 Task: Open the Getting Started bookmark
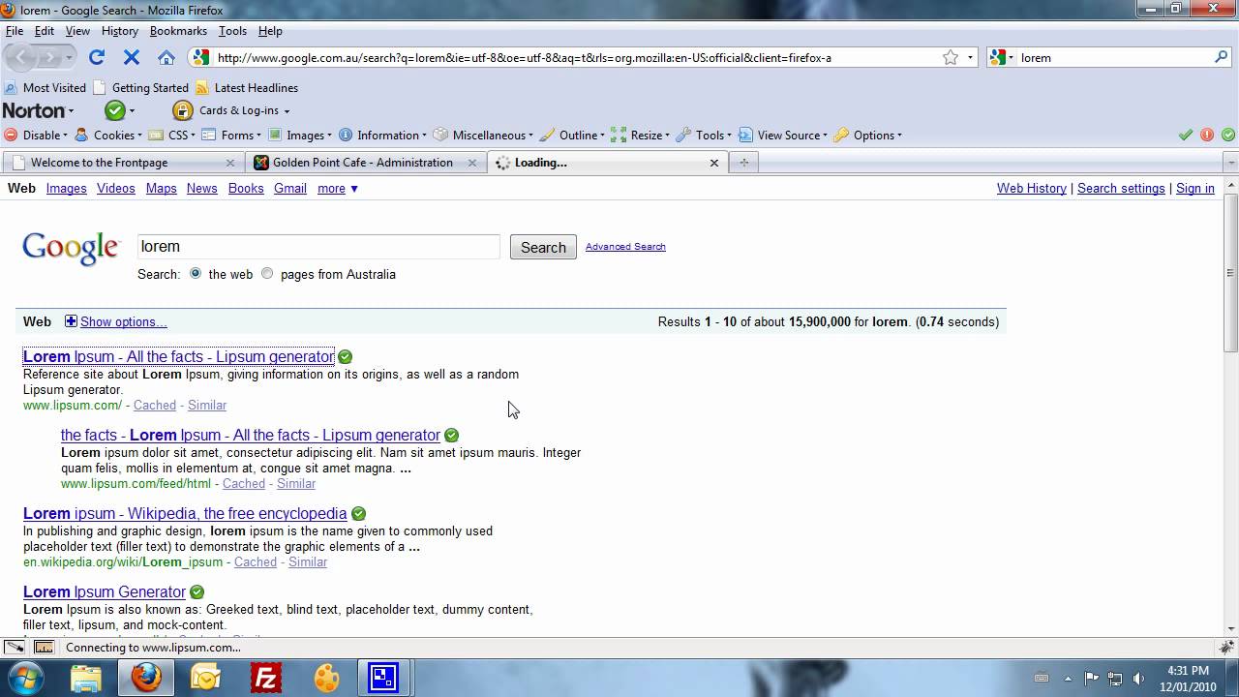140,87
